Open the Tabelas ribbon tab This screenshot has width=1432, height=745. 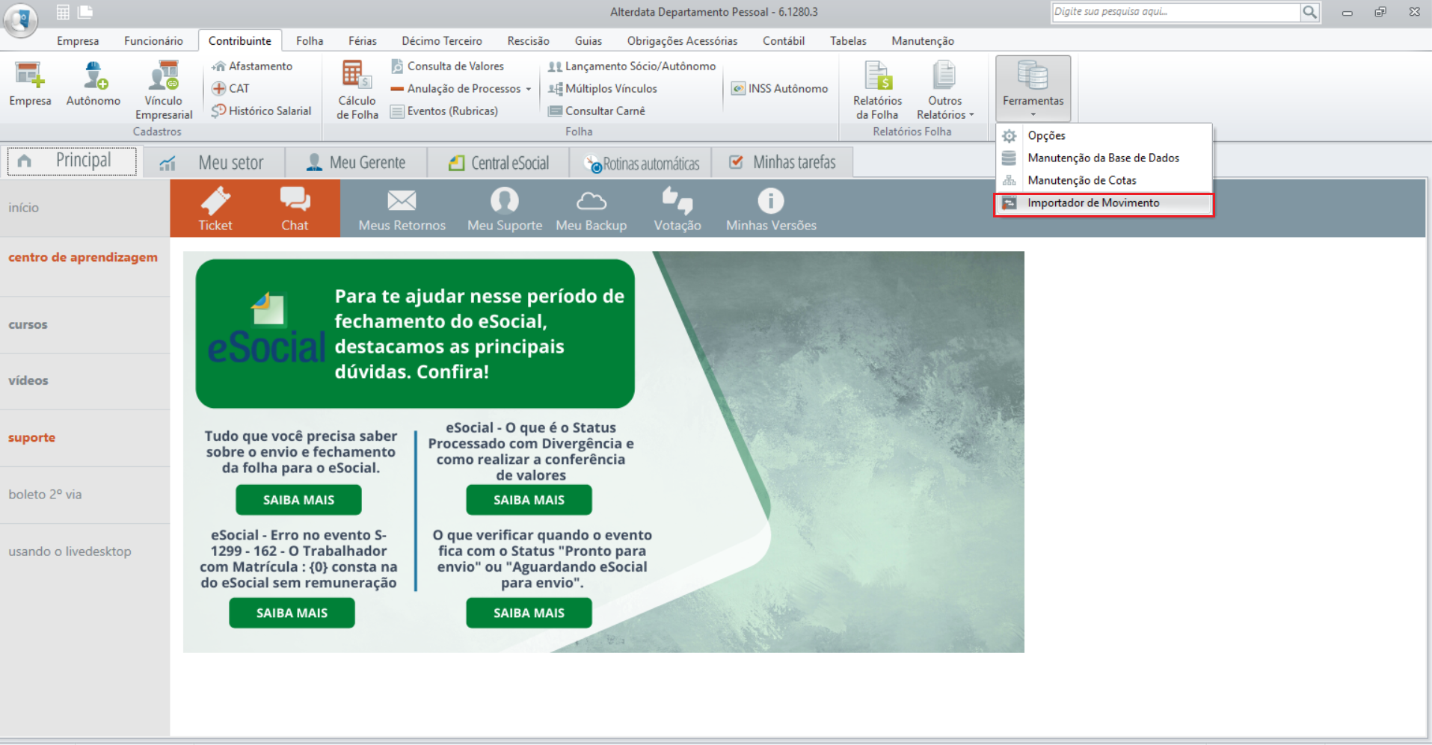(848, 40)
